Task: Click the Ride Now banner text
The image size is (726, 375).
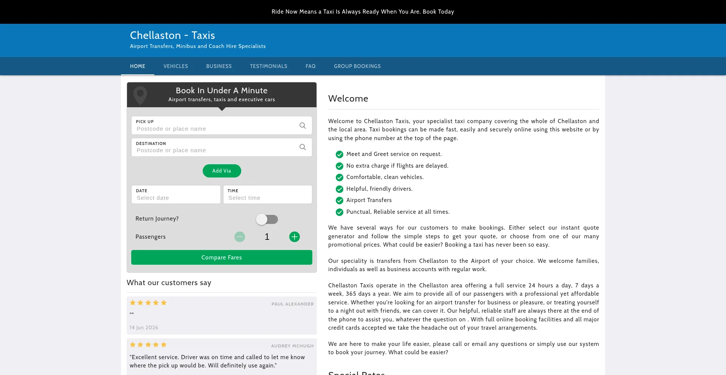Action: 363,12
